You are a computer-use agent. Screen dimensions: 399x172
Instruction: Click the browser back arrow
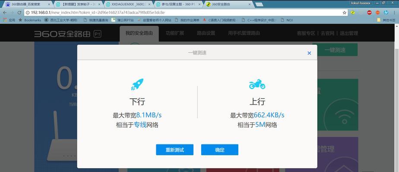(5, 12)
